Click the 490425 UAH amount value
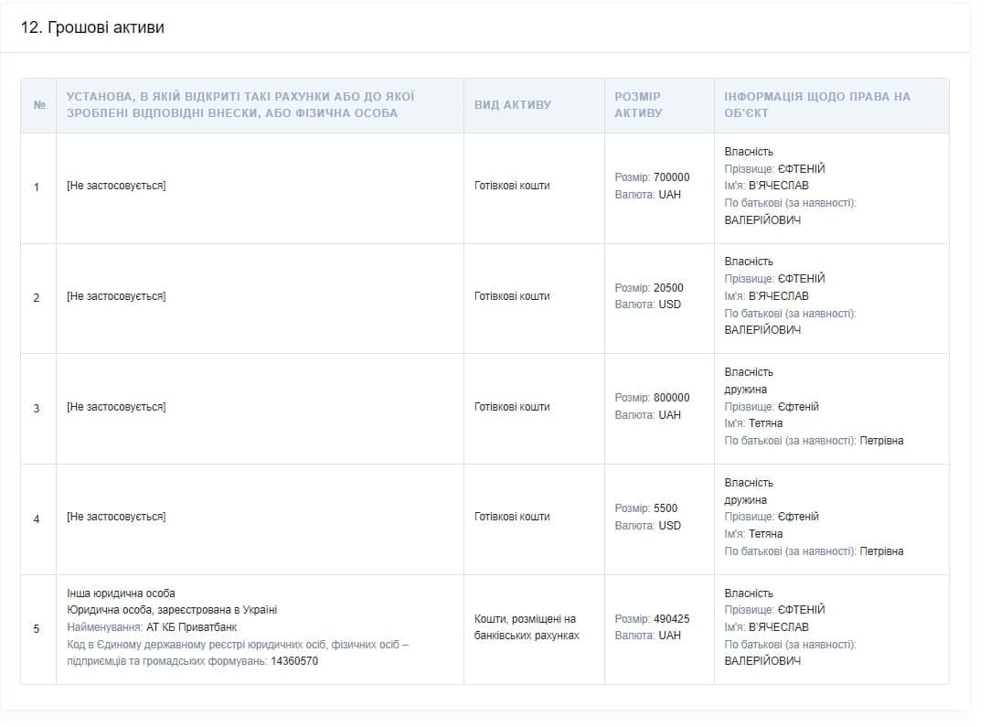 coord(672,619)
